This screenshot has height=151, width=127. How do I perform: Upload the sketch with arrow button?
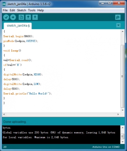(x=13, y=17)
